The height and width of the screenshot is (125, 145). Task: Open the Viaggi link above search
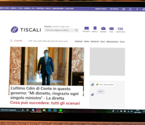pos(62,27)
